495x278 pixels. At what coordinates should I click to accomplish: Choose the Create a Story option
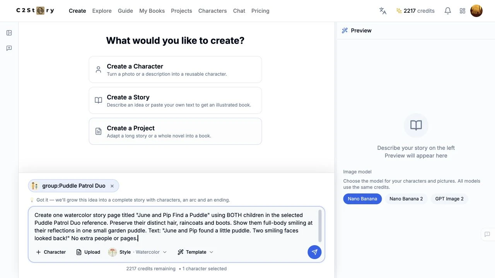(x=175, y=100)
